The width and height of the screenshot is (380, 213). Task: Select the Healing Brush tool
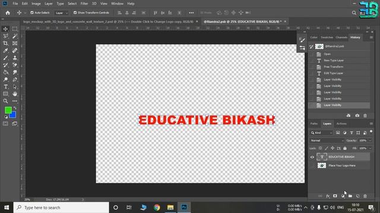pos(15,51)
